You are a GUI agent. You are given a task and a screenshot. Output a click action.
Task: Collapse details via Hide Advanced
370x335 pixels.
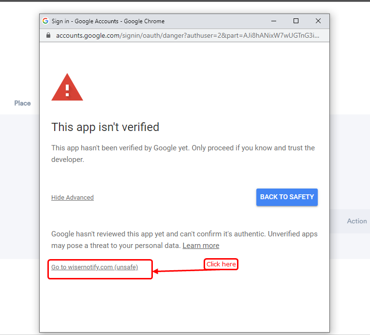coord(73,197)
